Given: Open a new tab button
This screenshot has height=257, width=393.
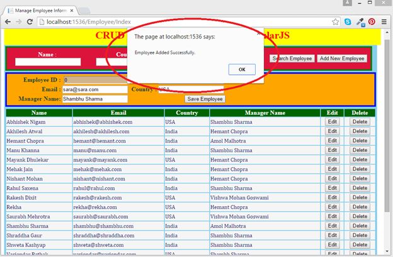Looking at the screenshot, I should [84, 11].
